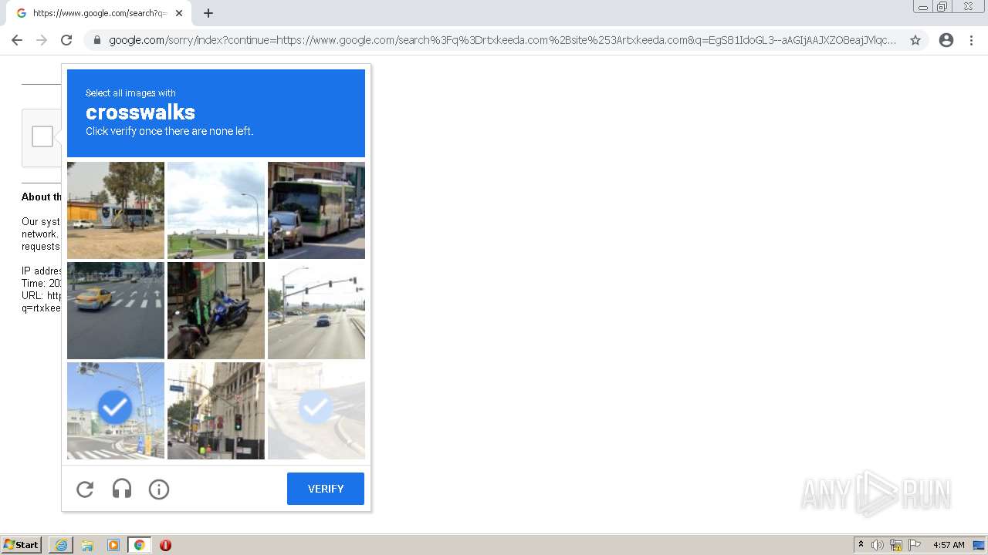Select the tile with blue motorcycle

(x=216, y=311)
